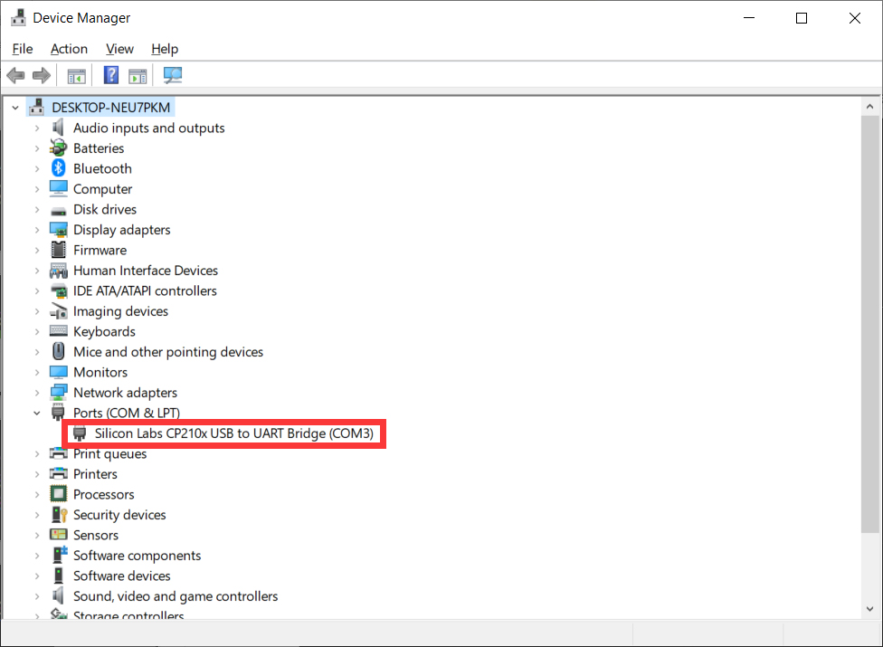This screenshot has width=883, height=647.
Task: Click the Mice and other pointing devices icon
Action: pyautogui.click(x=59, y=351)
